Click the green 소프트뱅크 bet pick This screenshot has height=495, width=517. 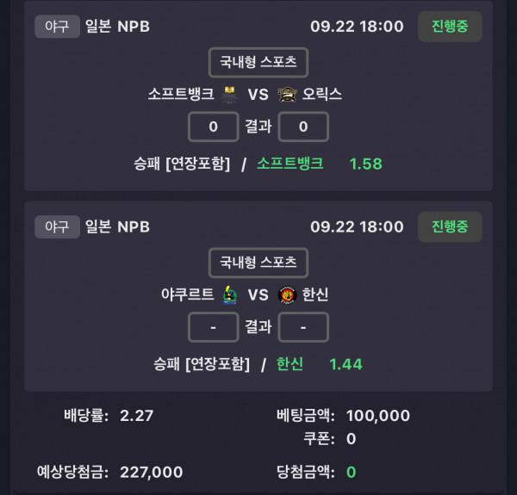pos(290,164)
